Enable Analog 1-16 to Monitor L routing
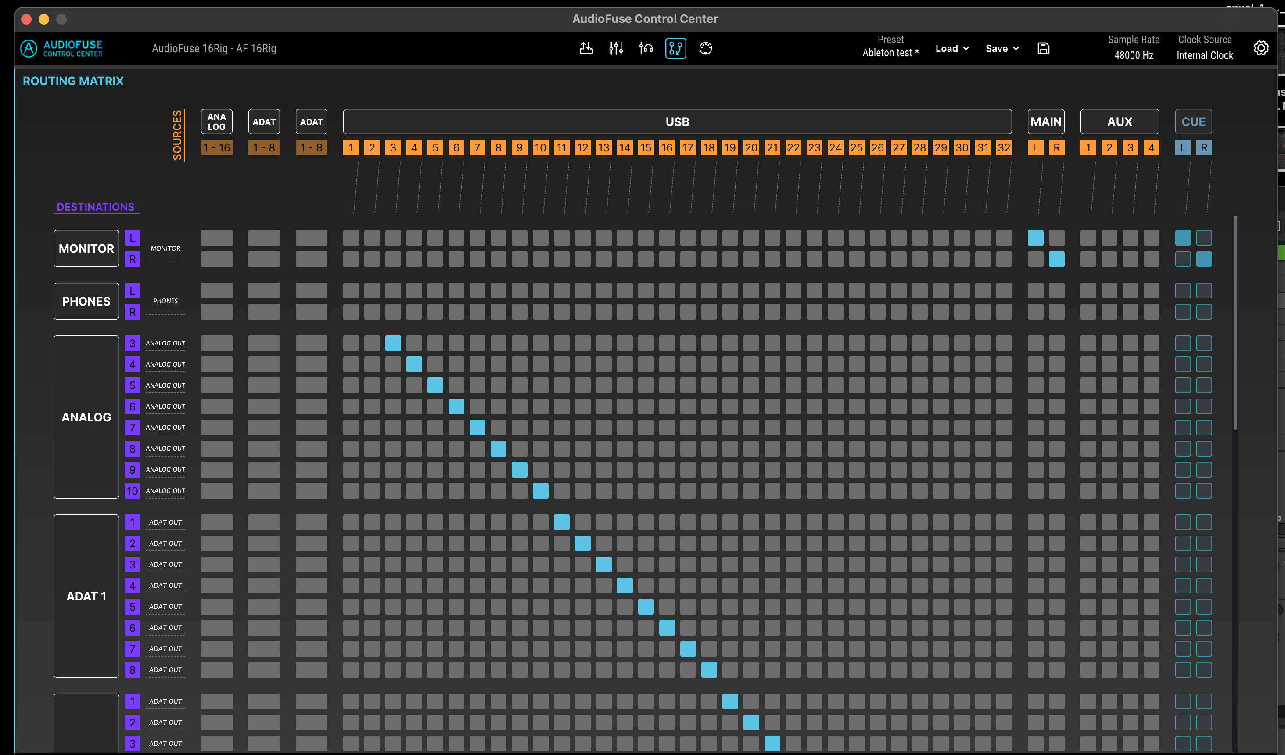 (217, 238)
